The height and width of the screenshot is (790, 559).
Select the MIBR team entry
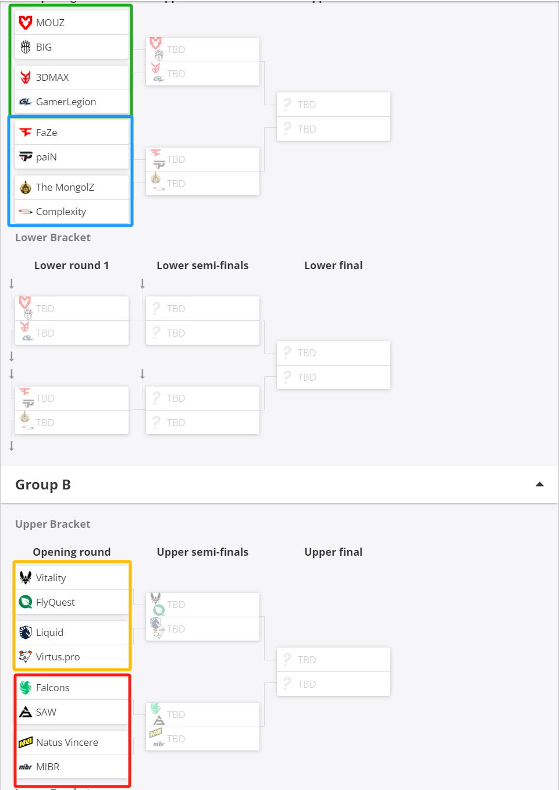72,767
